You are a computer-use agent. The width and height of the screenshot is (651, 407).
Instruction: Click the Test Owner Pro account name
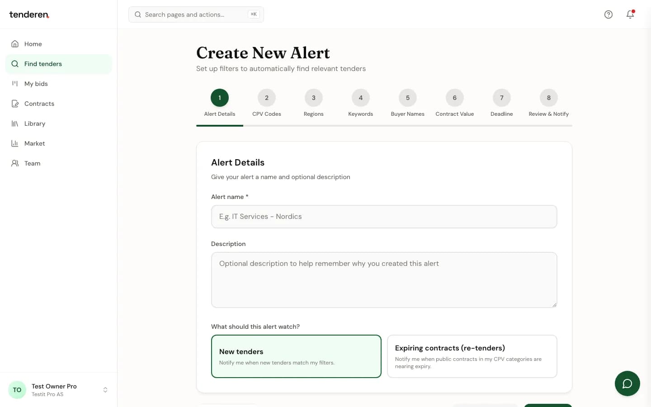click(54, 386)
